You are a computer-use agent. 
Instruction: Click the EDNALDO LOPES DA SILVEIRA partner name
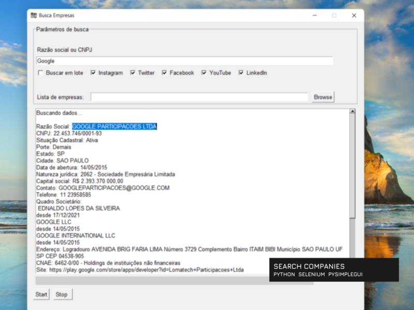pyautogui.click(x=79, y=209)
